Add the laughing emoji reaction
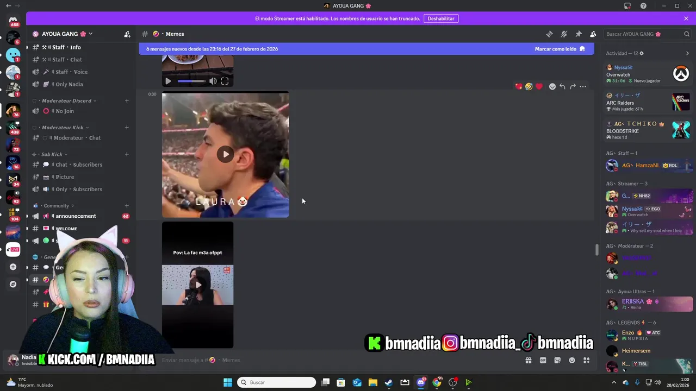 [529, 86]
